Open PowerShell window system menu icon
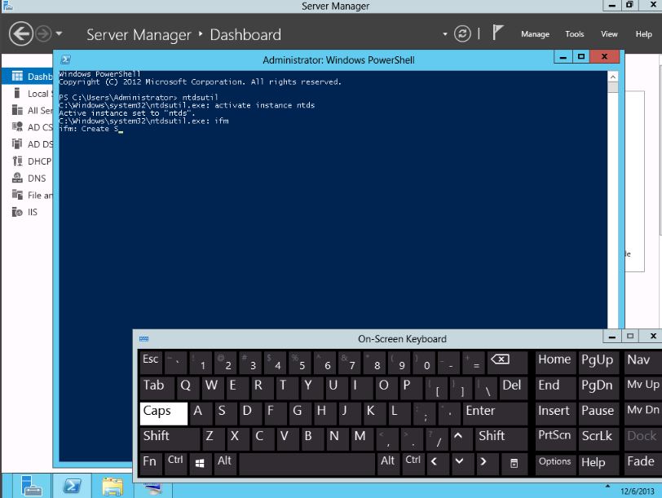Image resolution: width=662 pixels, height=498 pixels. tap(65, 59)
